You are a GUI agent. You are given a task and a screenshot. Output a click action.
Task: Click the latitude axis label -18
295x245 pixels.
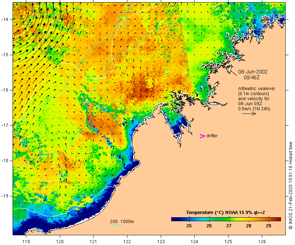tap(5, 161)
